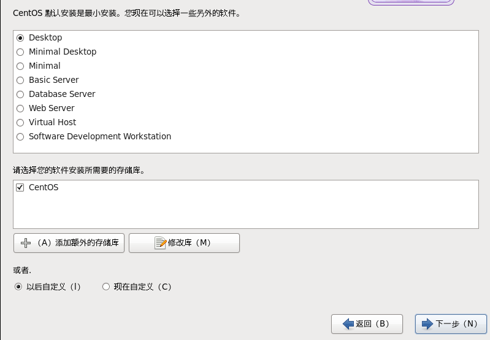This screenshot has height=340, width=490.
Task: Choose the Database Server option
Action: pos(20,94)
